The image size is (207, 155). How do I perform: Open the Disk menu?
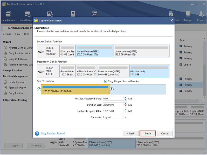click(x=26, y=34)
